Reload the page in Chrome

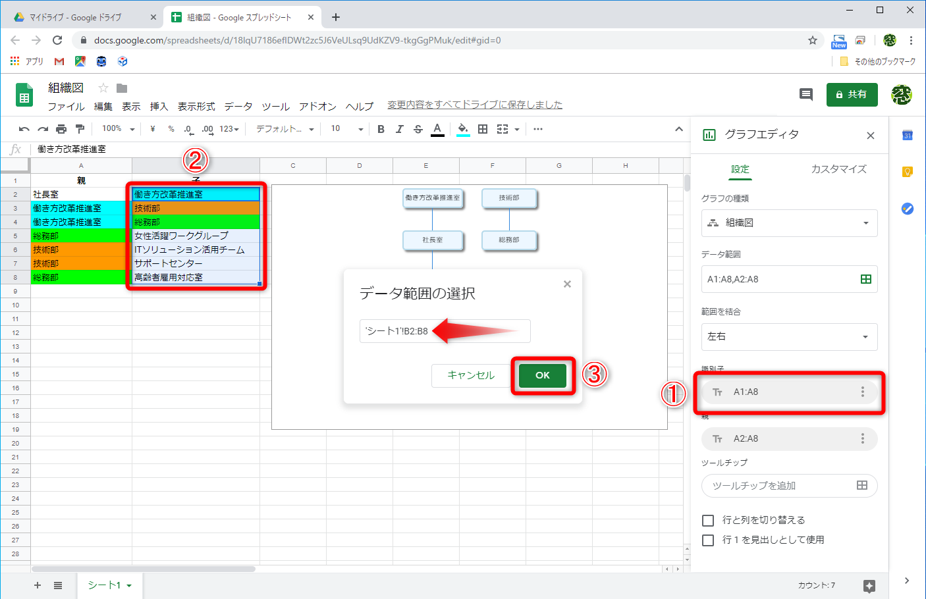[57, 40]
